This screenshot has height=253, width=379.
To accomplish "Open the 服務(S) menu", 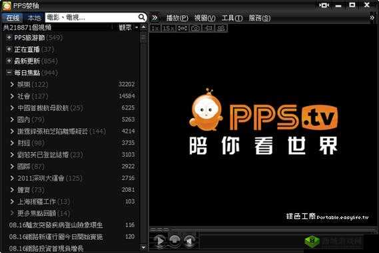I will coord(260,18).
